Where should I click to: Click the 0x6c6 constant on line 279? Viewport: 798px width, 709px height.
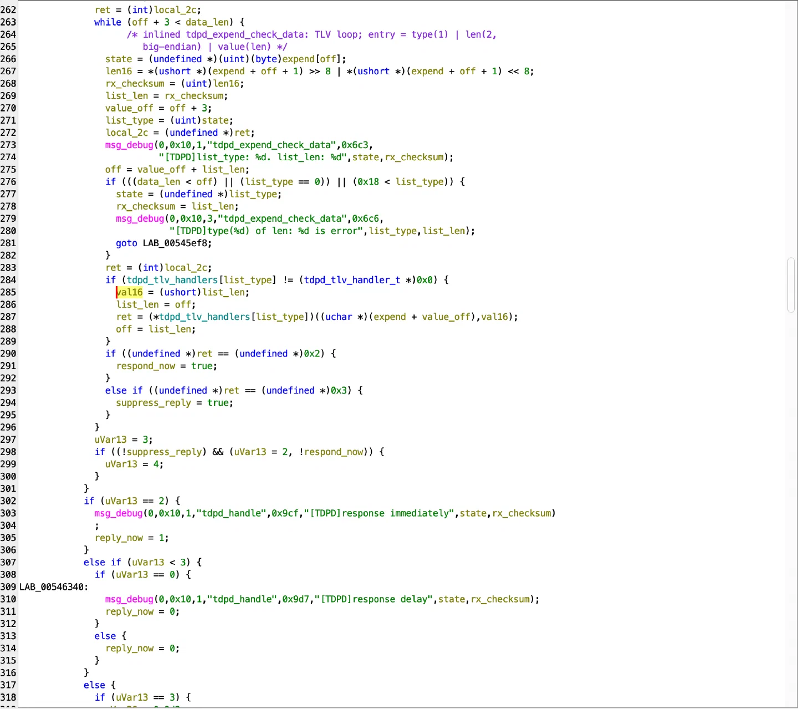366,218
